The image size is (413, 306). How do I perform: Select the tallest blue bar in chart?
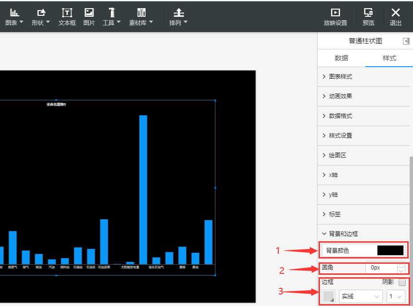coord(143,189)
